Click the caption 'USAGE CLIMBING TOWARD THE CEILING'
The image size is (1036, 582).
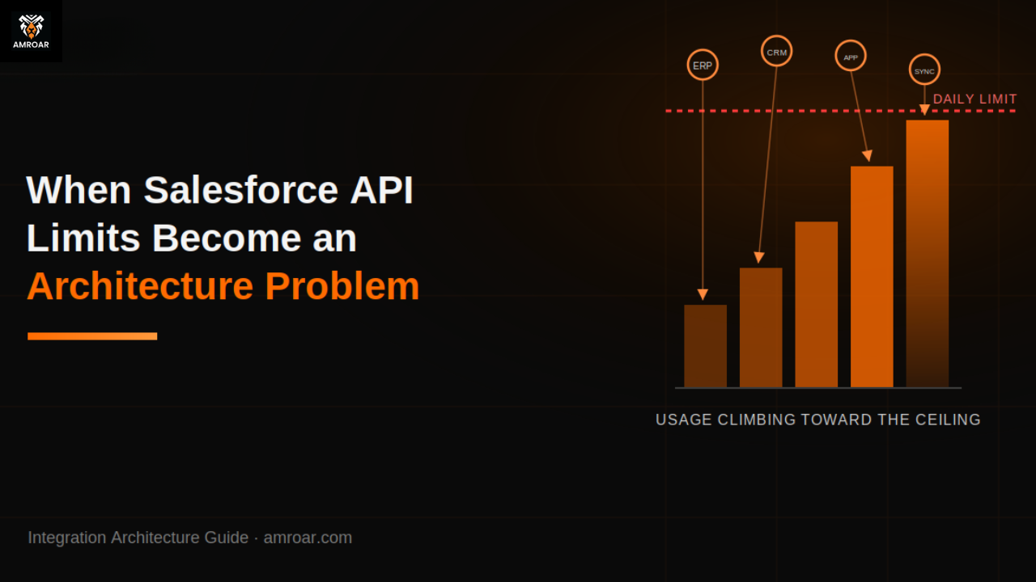[x=817, y=420]
